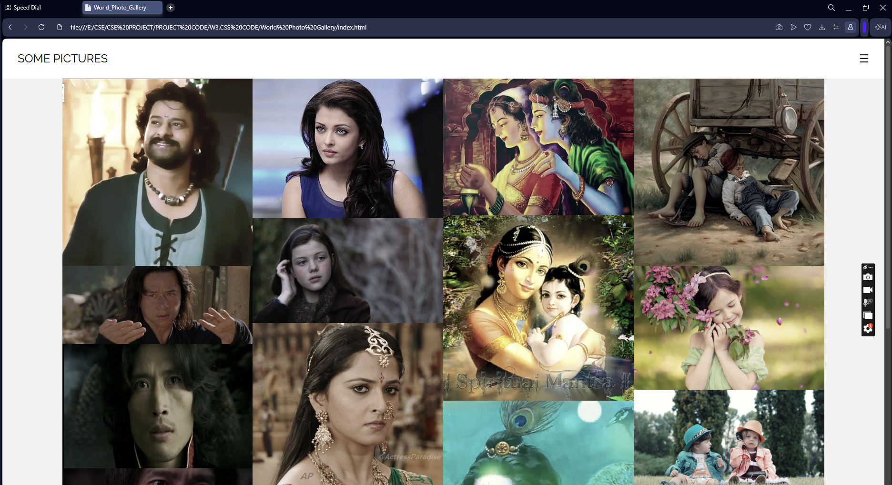
Task: Capture a screenshot from the floating recorder toolbar
Action: [868, 277]
